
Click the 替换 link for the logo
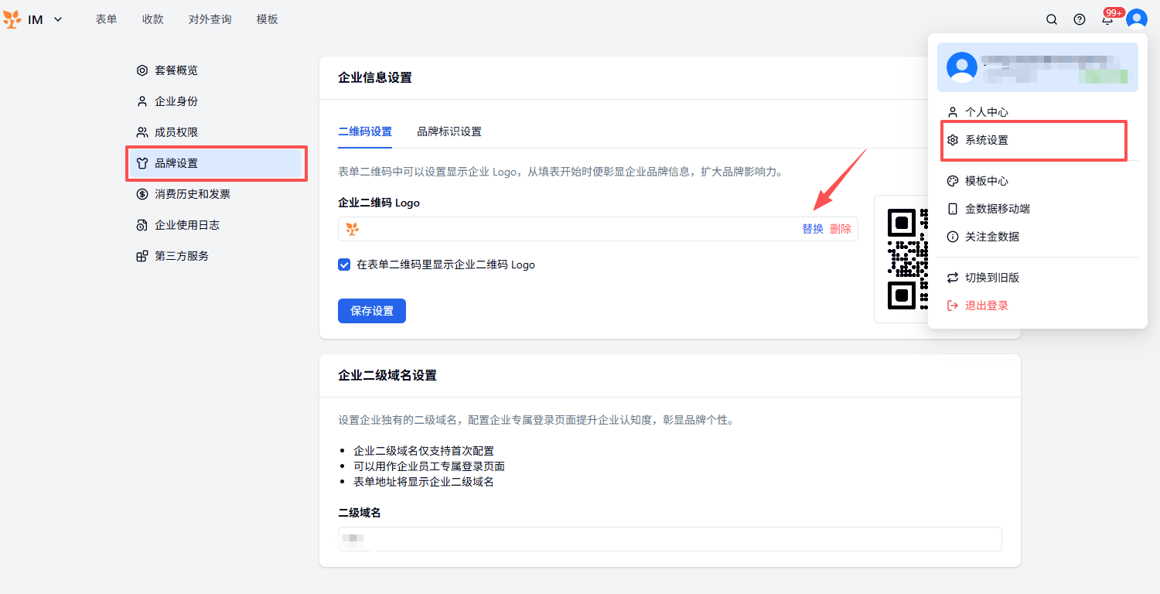[812, 229]
